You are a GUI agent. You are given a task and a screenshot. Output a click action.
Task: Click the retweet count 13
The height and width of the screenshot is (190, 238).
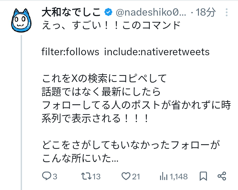[x=96, y=176]
